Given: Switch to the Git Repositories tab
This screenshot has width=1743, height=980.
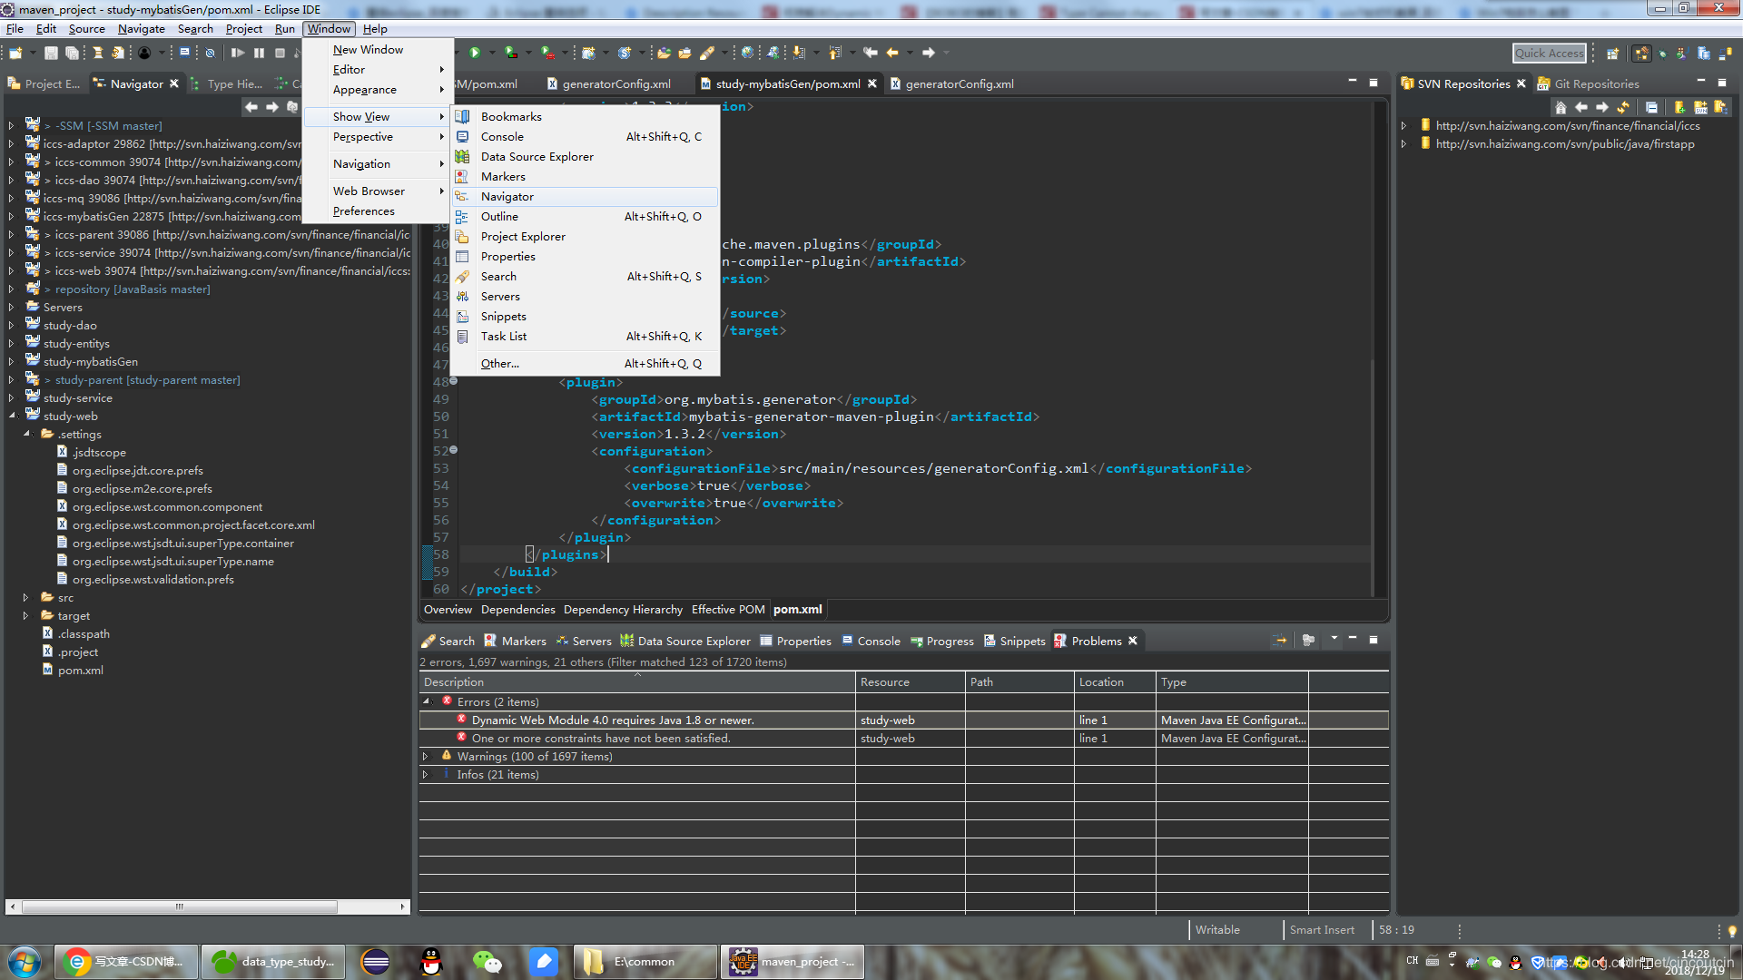Looking at the screenshot, I should pyautogui.click(x=1588, y=83).
